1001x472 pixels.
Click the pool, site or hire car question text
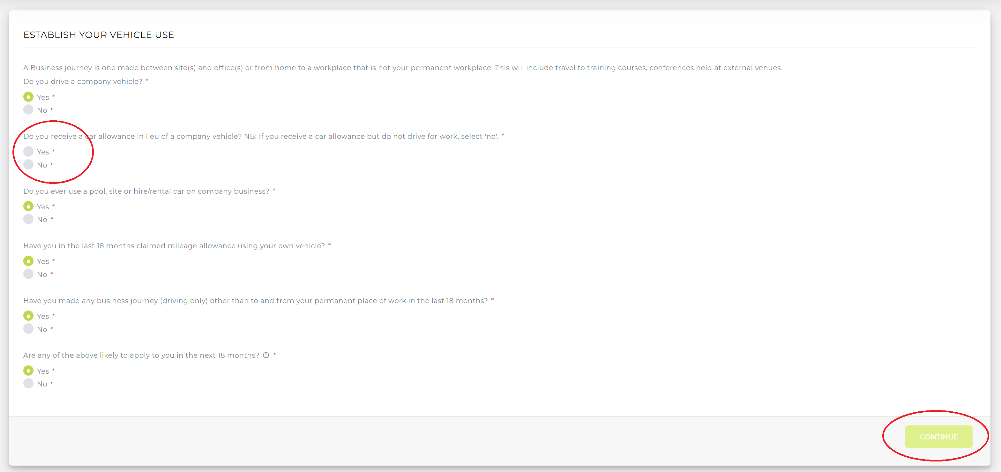coord(146,191)
